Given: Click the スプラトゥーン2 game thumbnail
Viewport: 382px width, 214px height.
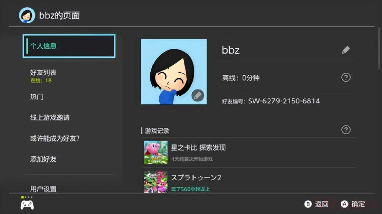Looking at the screenshot, I should click(156, 182).
